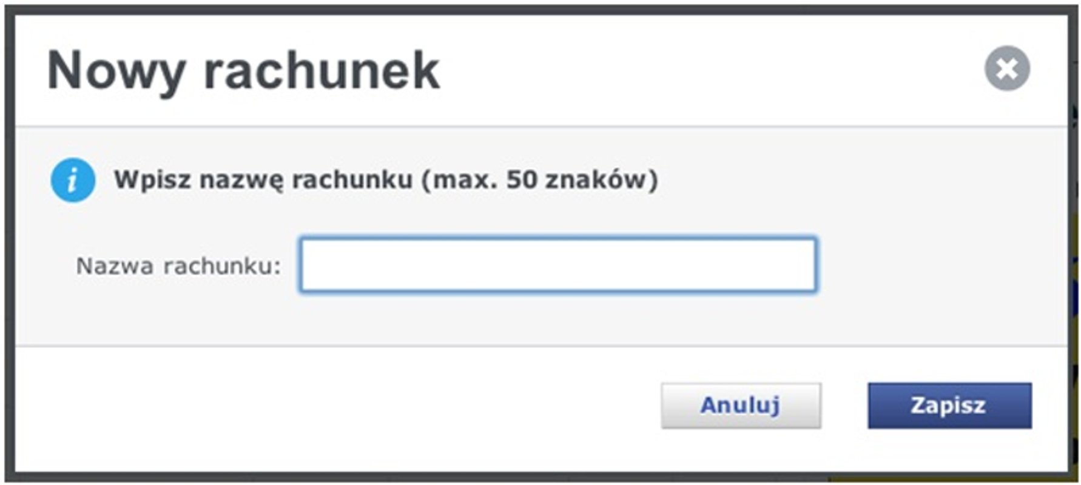Cancel the dialog using Anuluj
This screenshot has width=1081, height=485.
click(739, 406)
